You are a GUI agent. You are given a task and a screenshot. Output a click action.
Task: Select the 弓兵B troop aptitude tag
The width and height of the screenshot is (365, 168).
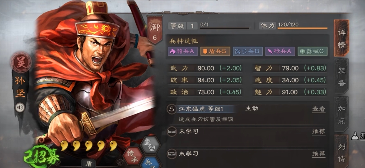[x=248, y=51]
